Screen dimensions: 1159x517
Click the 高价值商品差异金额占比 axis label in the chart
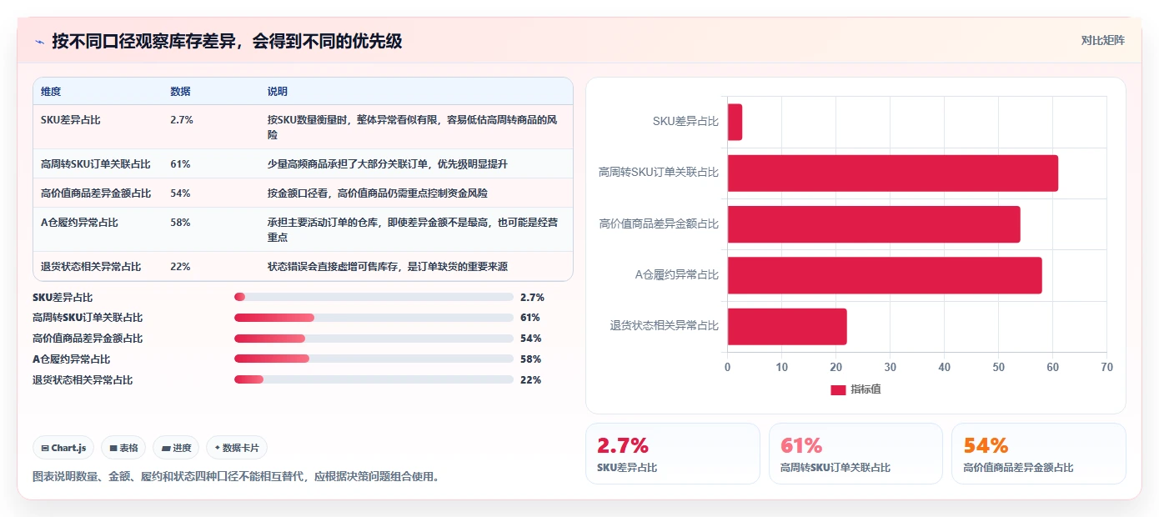[659, 224]
